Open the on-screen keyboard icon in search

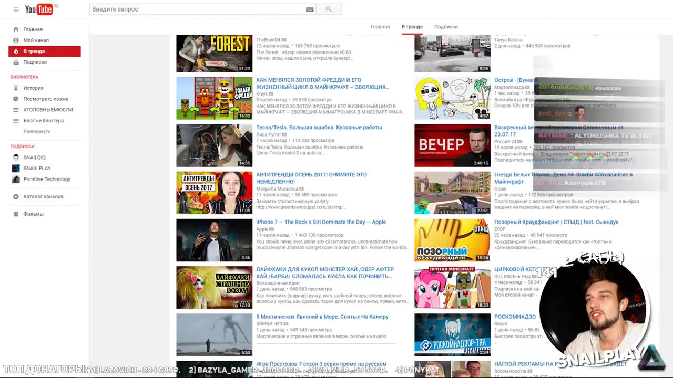tap(310, 9)
